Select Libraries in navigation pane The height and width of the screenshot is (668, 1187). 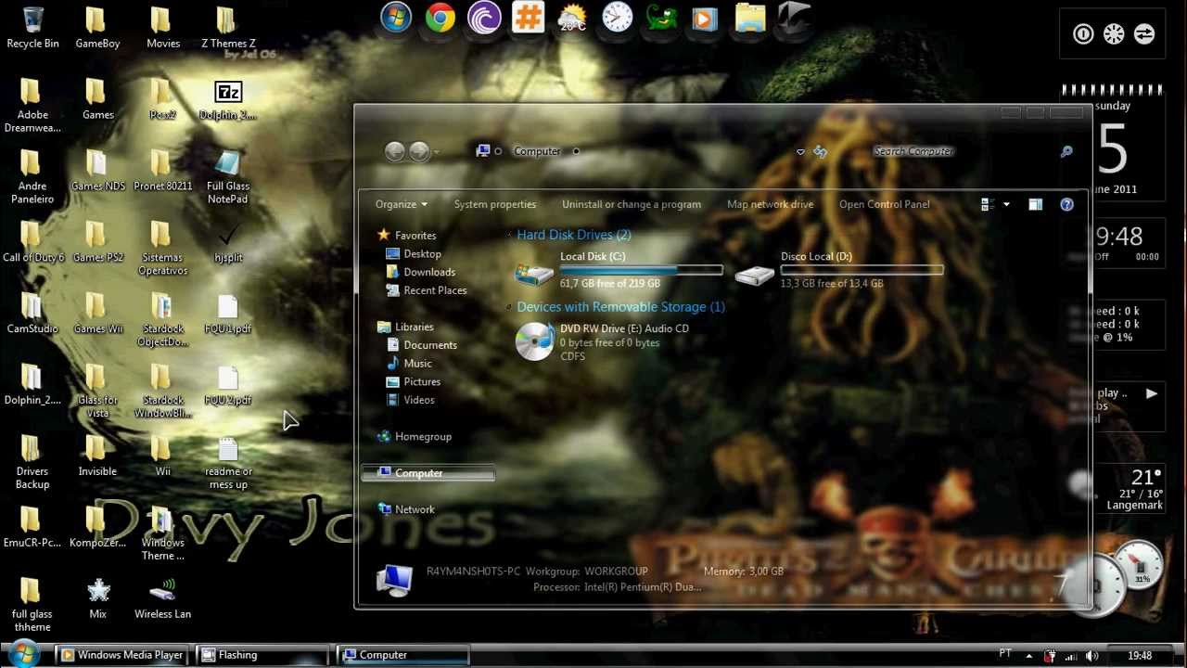click(405, 327)
